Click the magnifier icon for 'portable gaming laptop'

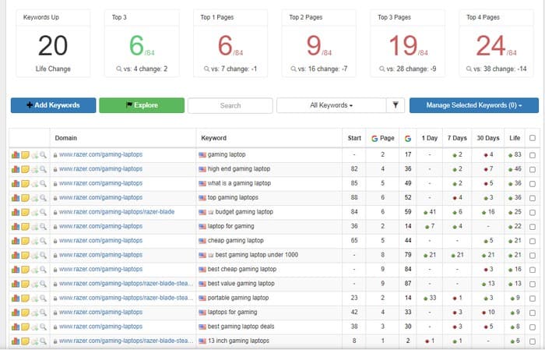44,298
